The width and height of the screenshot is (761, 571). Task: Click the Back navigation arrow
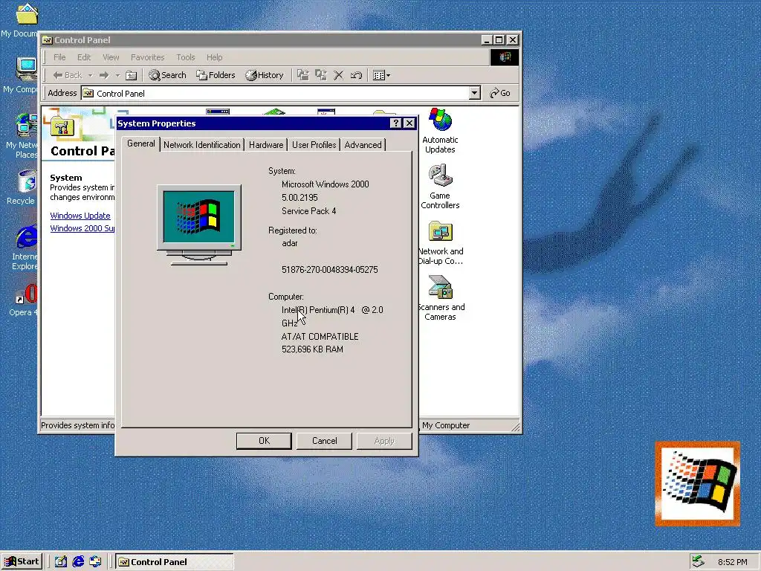pos(67,75)
